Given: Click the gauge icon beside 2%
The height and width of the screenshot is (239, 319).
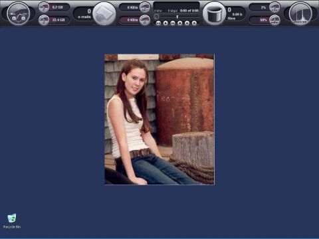Looking at the screenshot, I should (x=274, y=7).
